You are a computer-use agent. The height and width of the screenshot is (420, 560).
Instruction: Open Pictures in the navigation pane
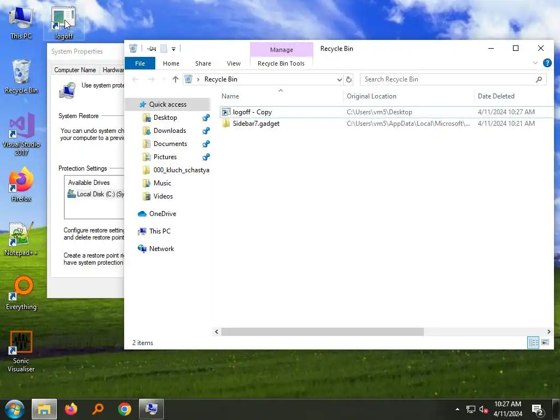165,157
